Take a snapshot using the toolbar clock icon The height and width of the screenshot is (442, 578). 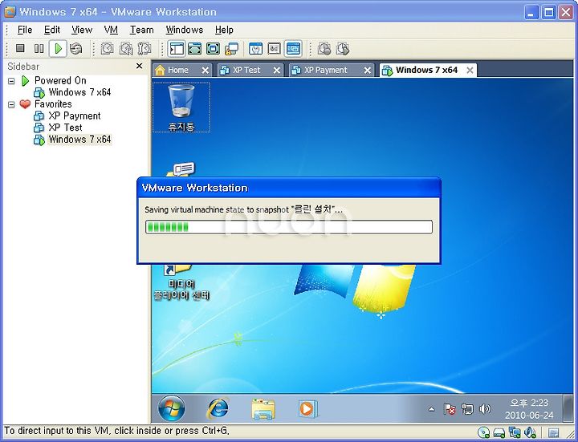tap(108, 48)
